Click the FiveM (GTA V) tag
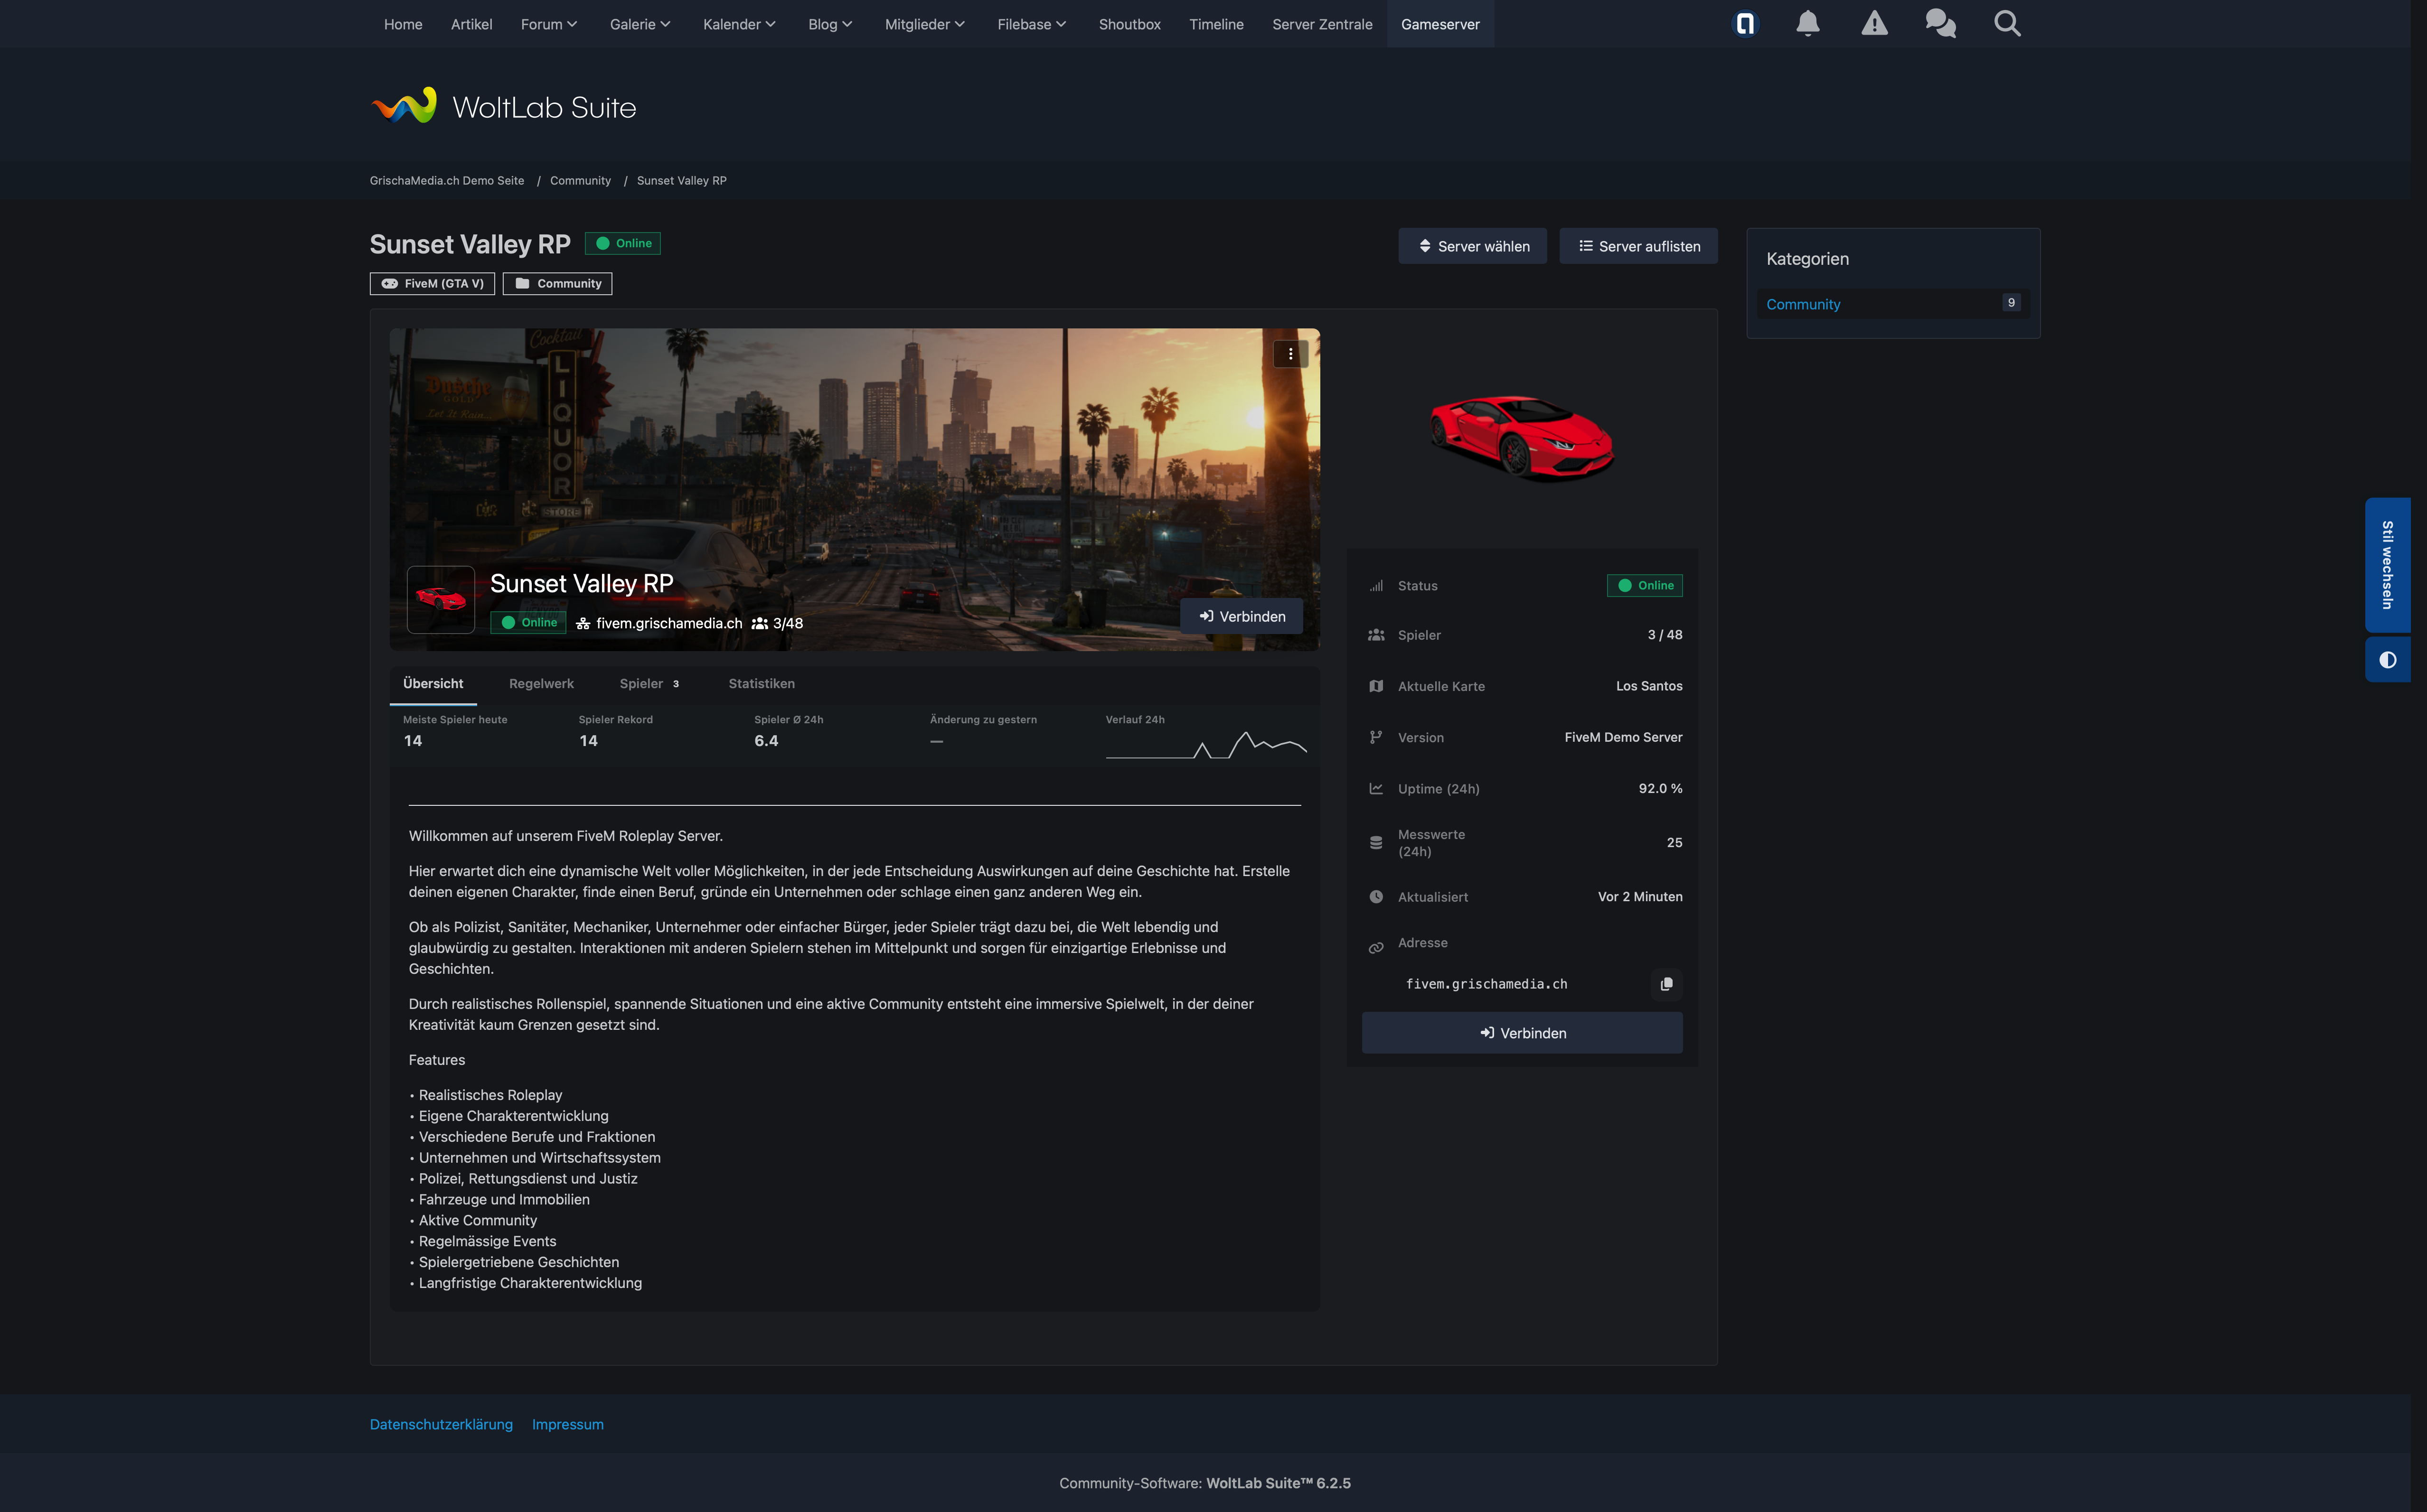The height and width of the screenshot is (1512, 2427). (432, 284)
